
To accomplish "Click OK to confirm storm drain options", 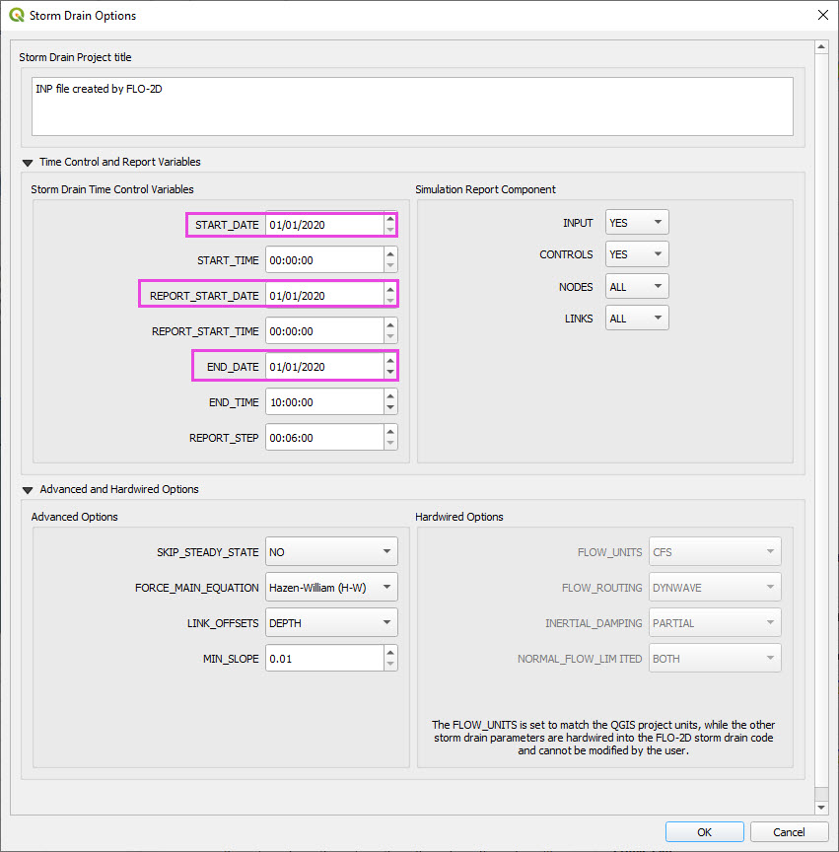I will pos(704,832).
